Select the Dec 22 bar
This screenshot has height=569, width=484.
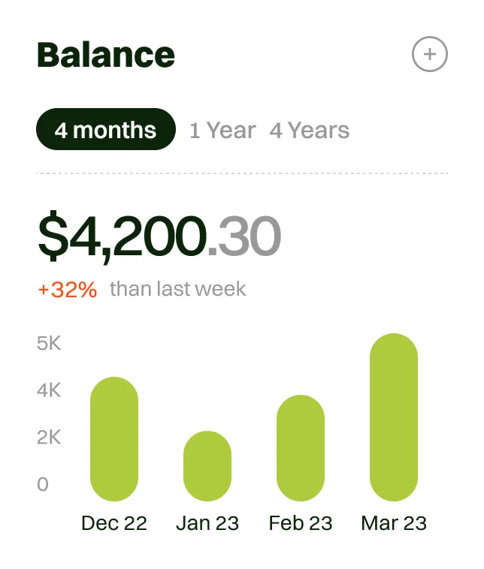coord(114,439)
